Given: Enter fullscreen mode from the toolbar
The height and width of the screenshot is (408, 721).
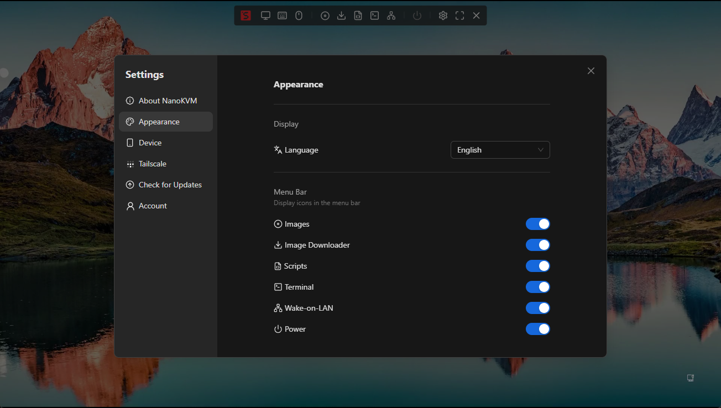Looking at the screenshot, I should [x=459, y=15].
